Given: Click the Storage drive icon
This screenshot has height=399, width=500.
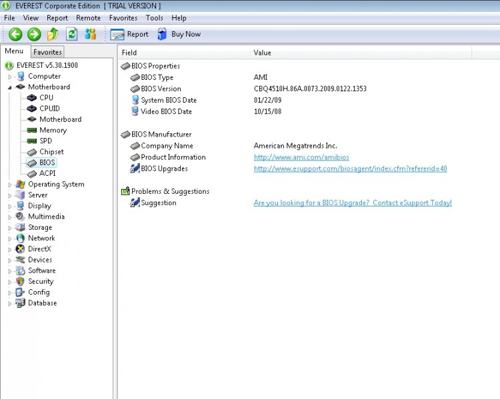Looking at the screenshot, I should (x=21, y=227).
